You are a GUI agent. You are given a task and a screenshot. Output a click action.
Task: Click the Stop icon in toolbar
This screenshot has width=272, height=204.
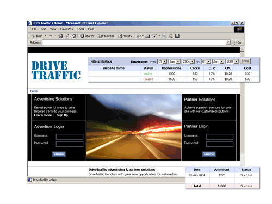(61, 36)
